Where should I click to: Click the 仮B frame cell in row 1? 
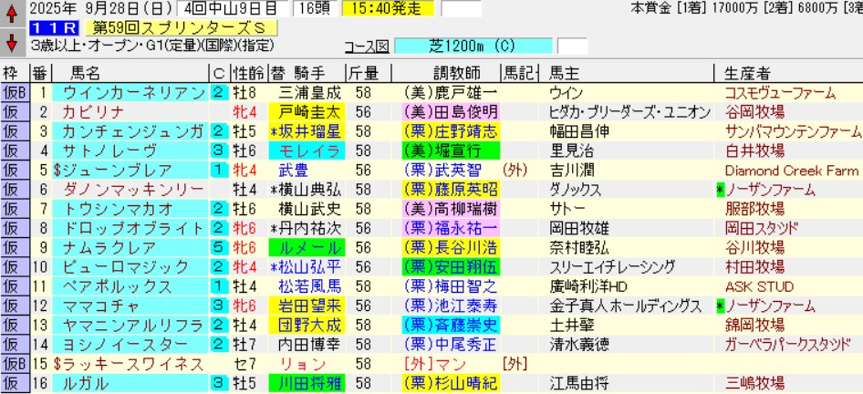click(x=15, y=93)
